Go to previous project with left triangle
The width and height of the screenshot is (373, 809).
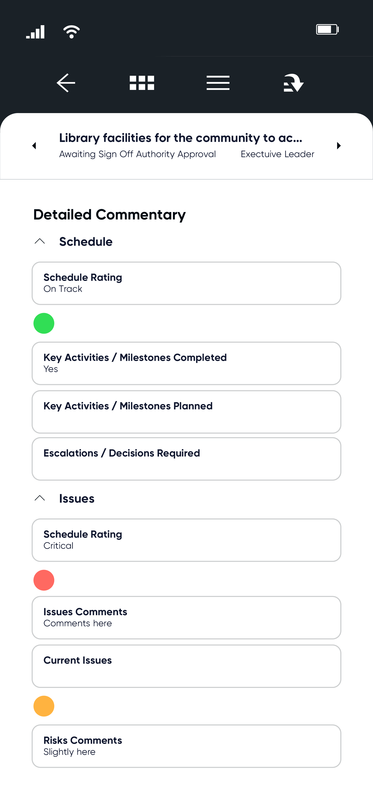(x=34, y=146)
